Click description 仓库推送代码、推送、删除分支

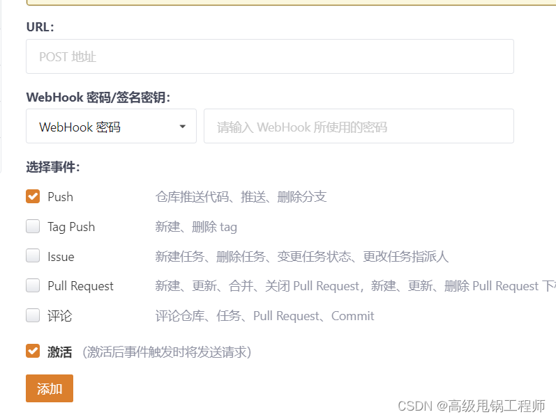(x=241, y=197)
